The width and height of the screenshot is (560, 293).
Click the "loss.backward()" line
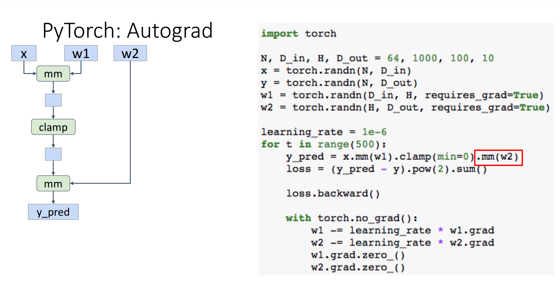tap(333, 194)
